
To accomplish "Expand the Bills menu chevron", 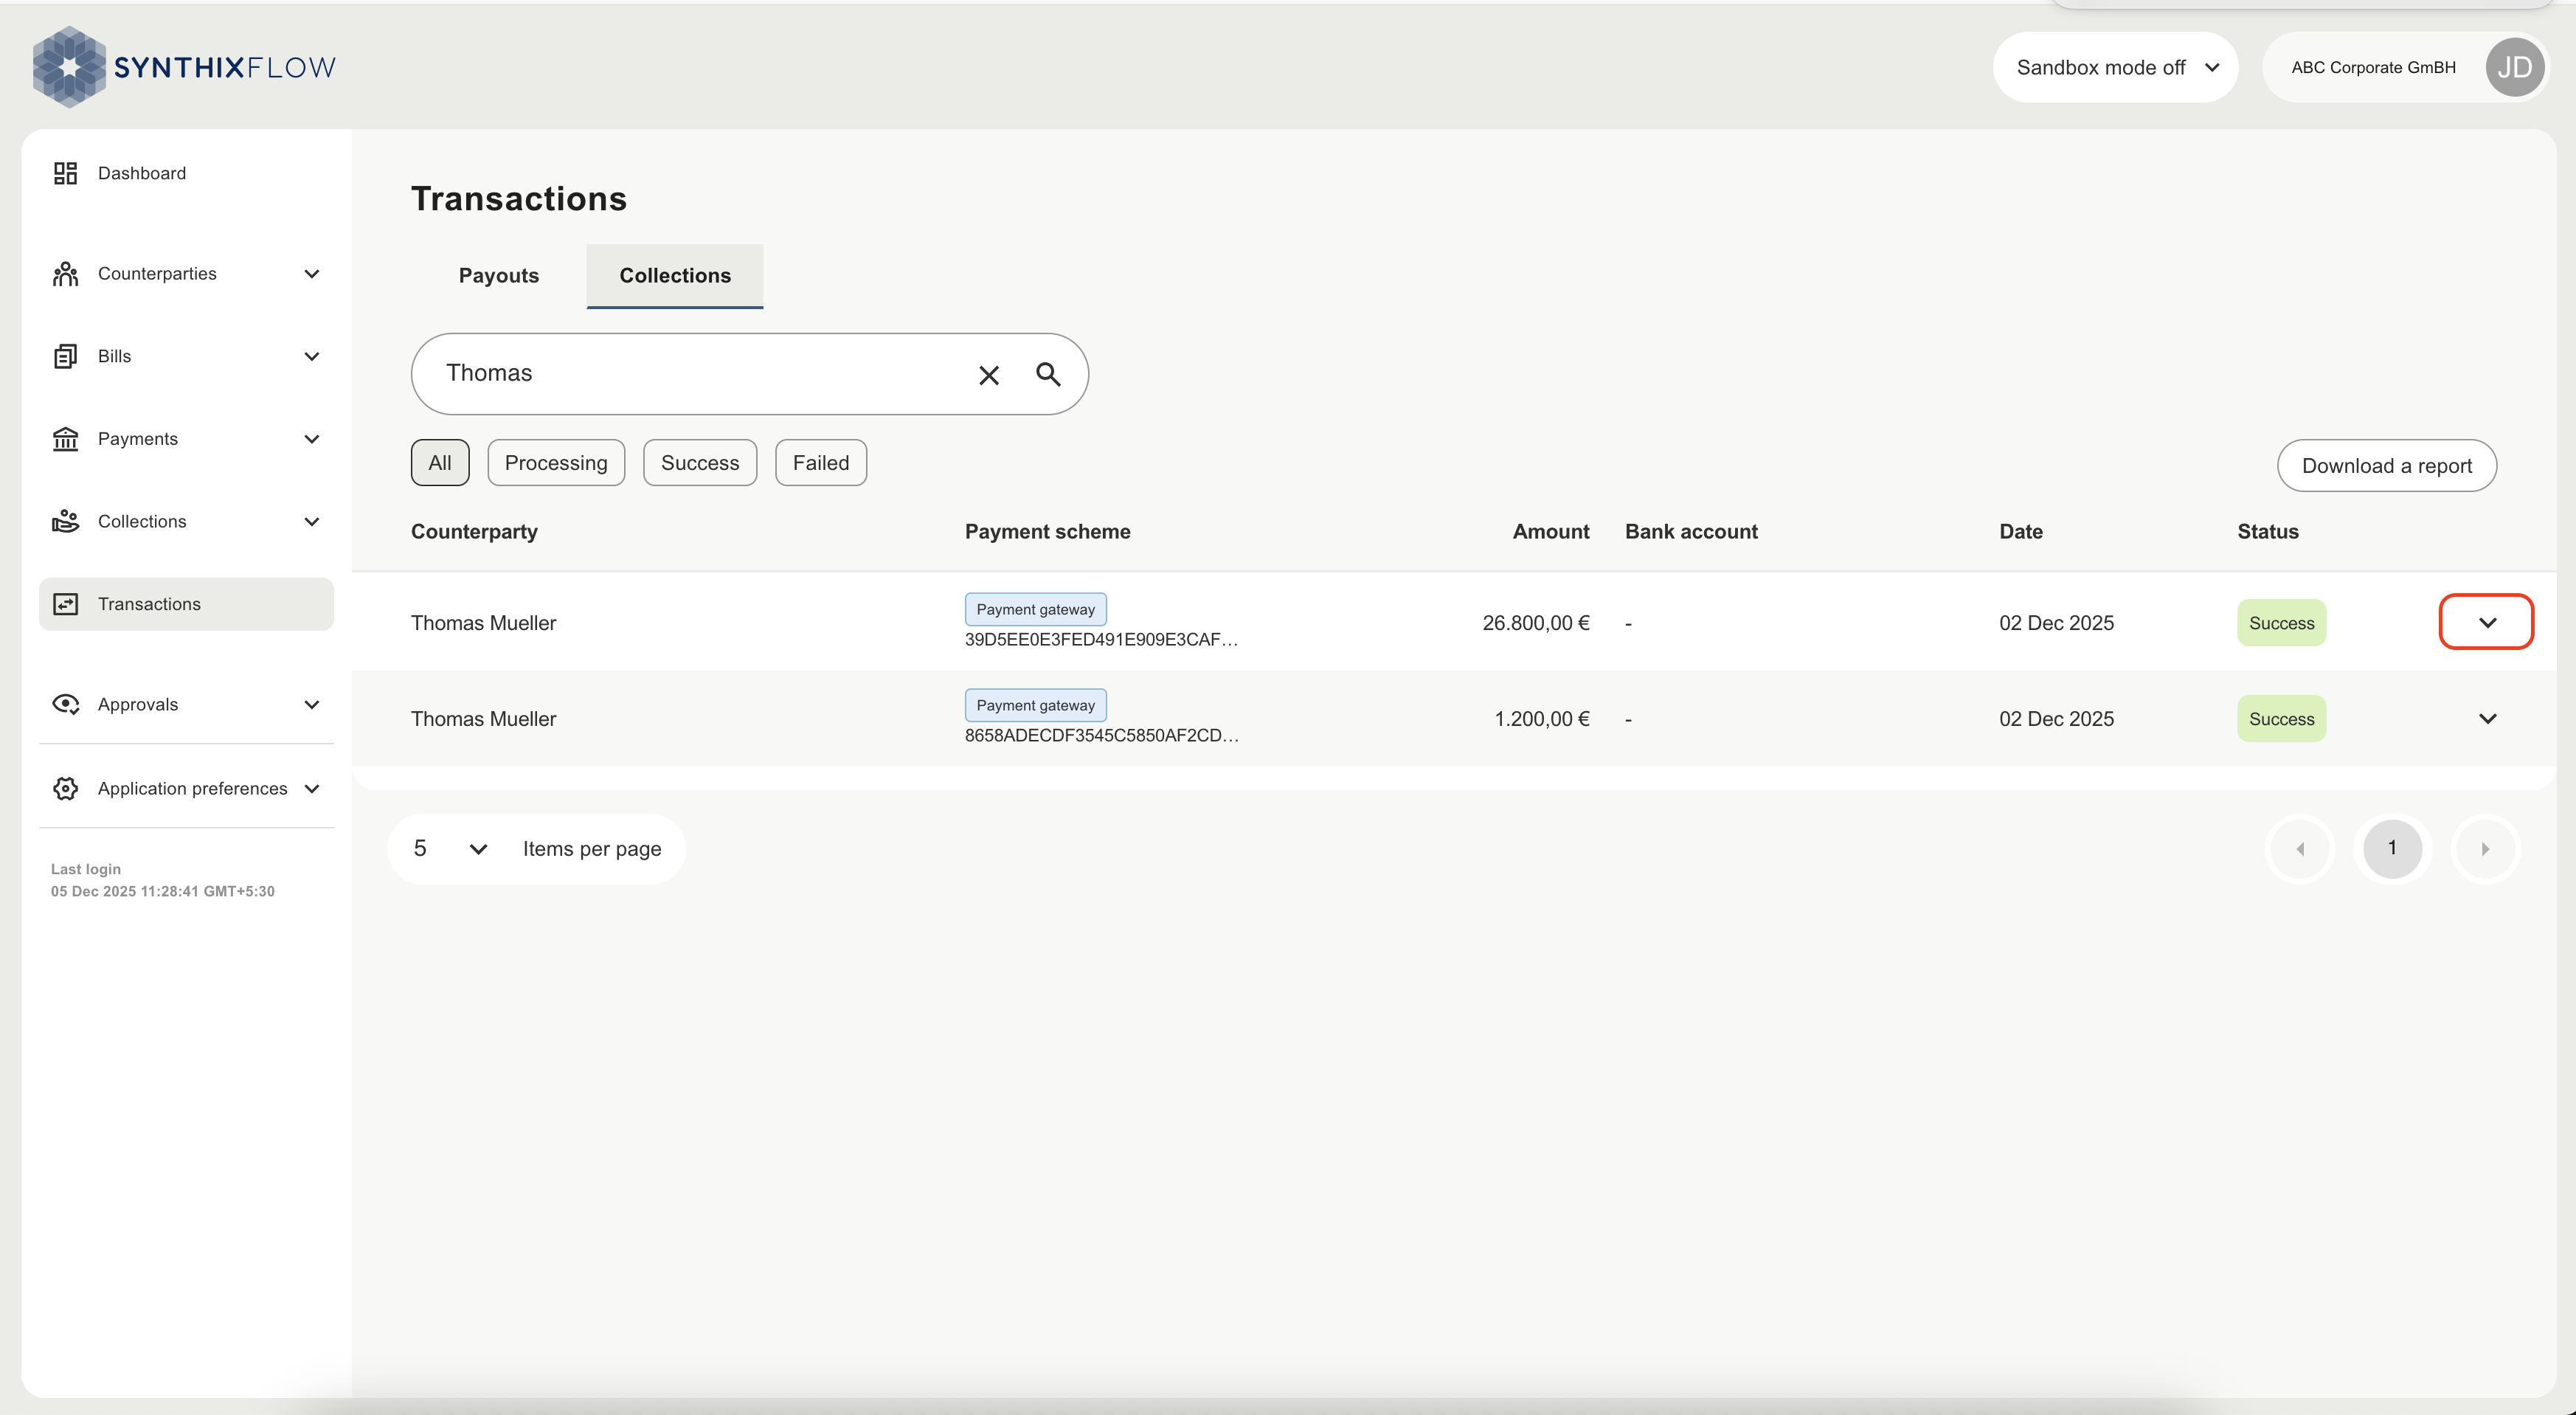I will [312, 356].
